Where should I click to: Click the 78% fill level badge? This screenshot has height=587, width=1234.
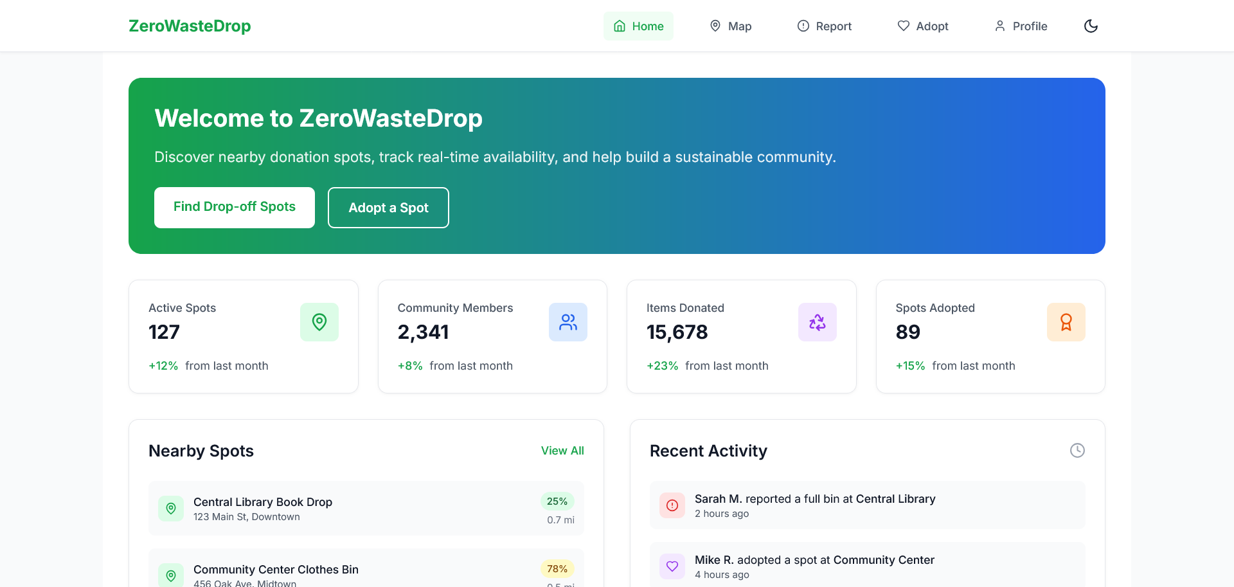[557, 569]
